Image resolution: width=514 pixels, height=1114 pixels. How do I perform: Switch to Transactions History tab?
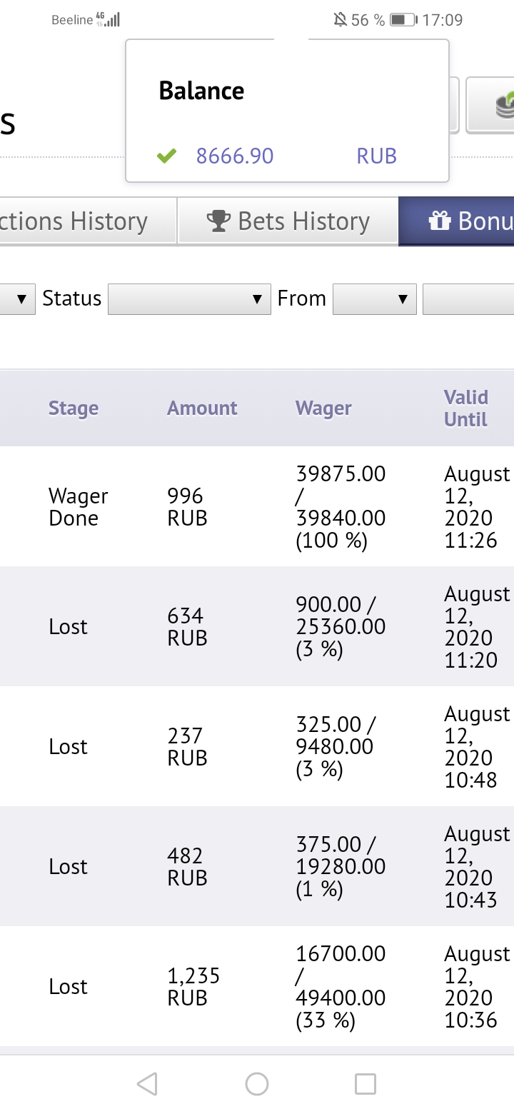tap(79, 221)
